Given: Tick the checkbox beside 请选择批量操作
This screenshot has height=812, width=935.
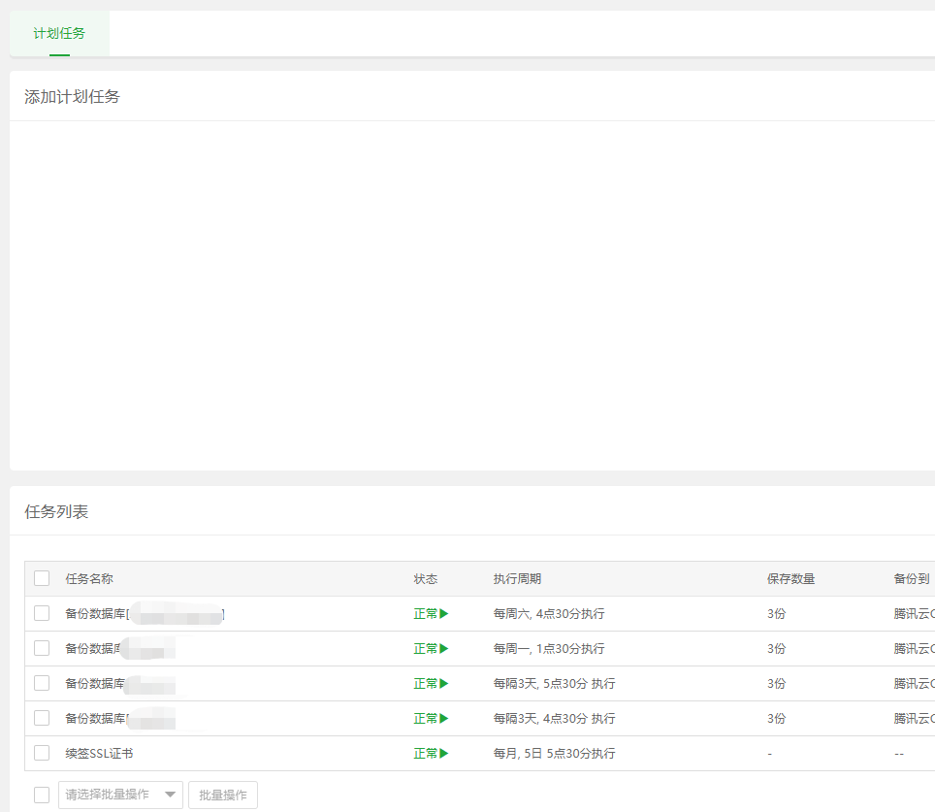Looking at the screenshot, I should coord(42,795).
